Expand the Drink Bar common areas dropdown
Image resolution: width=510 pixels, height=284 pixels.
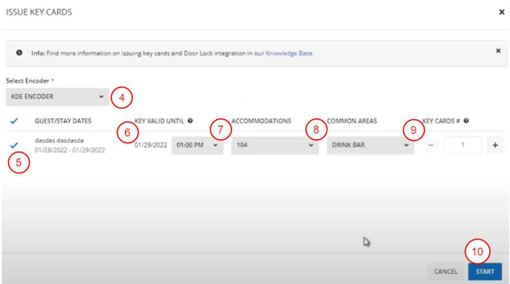click(x=370, y=145)
